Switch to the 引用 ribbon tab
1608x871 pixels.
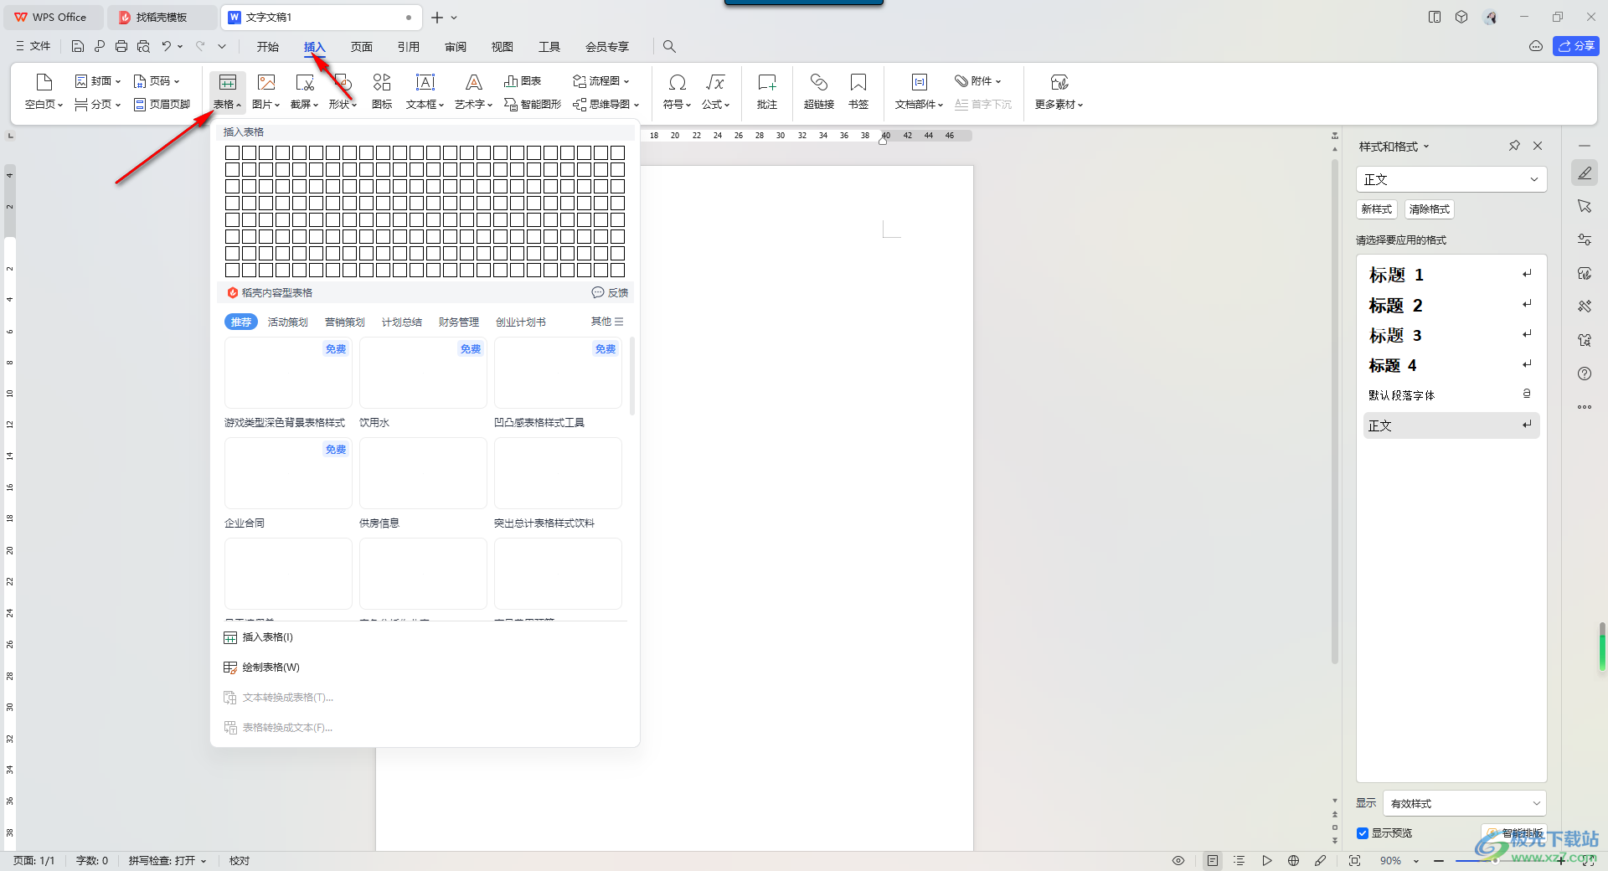click(409, 46)
